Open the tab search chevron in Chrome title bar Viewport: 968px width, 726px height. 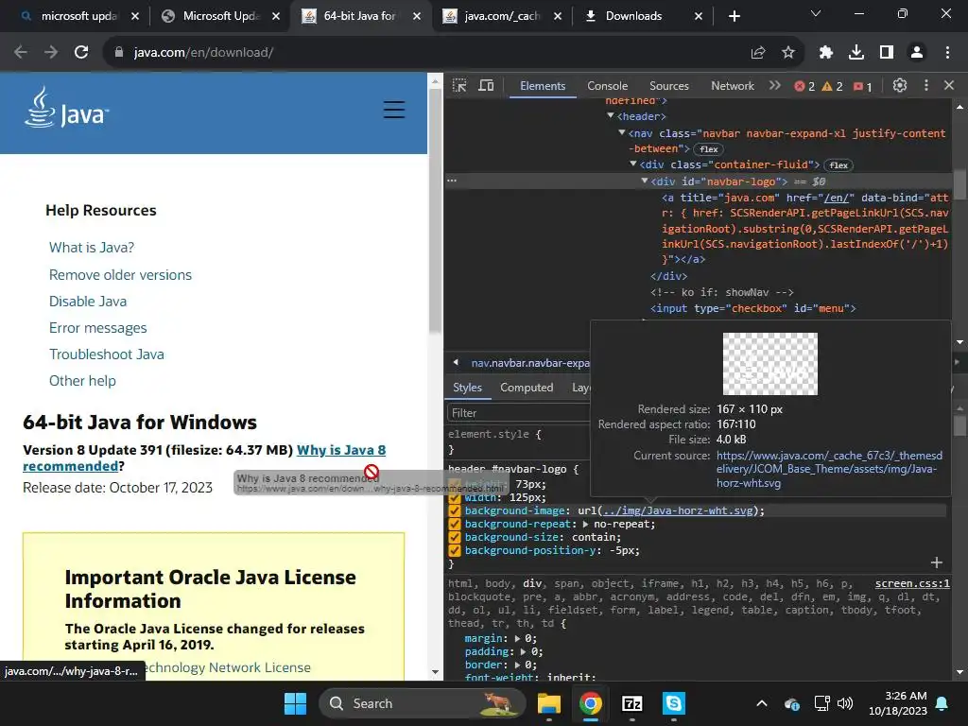[x=816, y=13]
